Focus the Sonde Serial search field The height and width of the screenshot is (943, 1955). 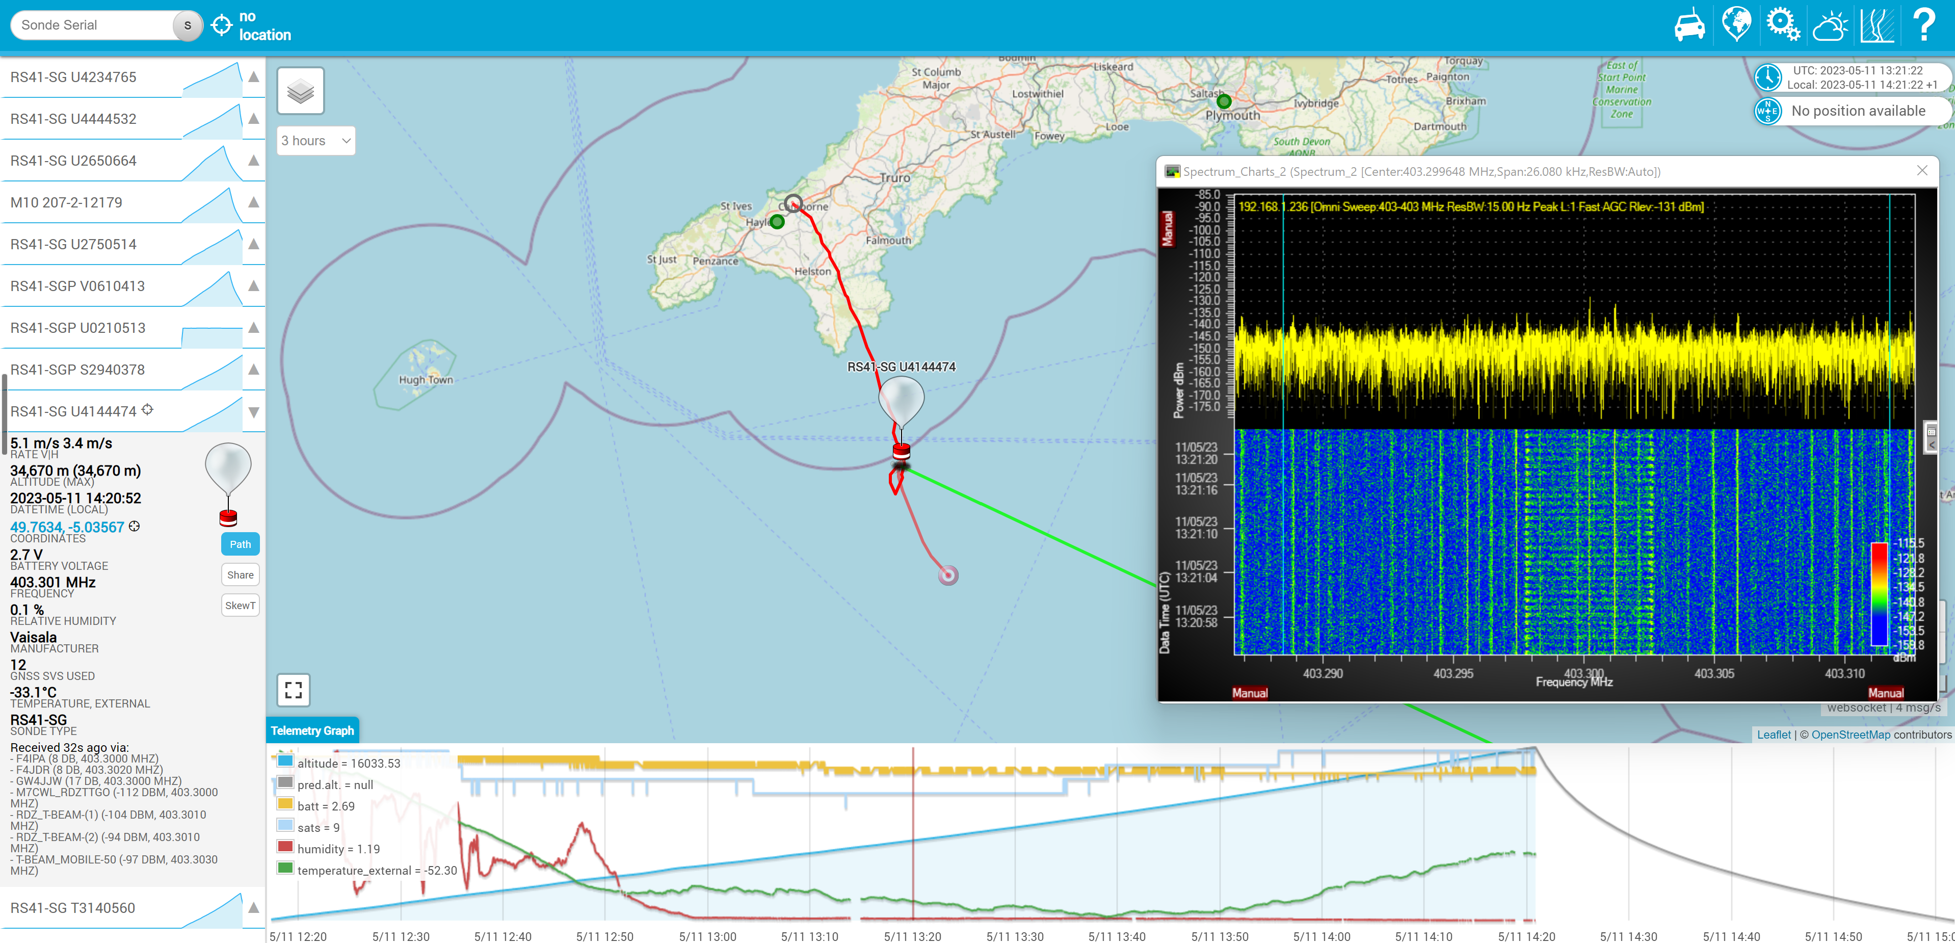[93, 25]
